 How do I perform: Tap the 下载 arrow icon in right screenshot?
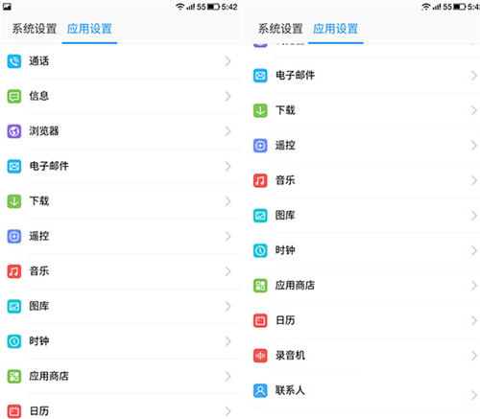point(260,110)
